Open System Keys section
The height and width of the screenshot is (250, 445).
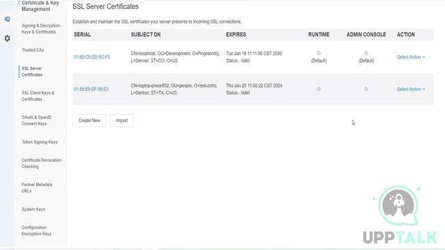click(33, 210)
